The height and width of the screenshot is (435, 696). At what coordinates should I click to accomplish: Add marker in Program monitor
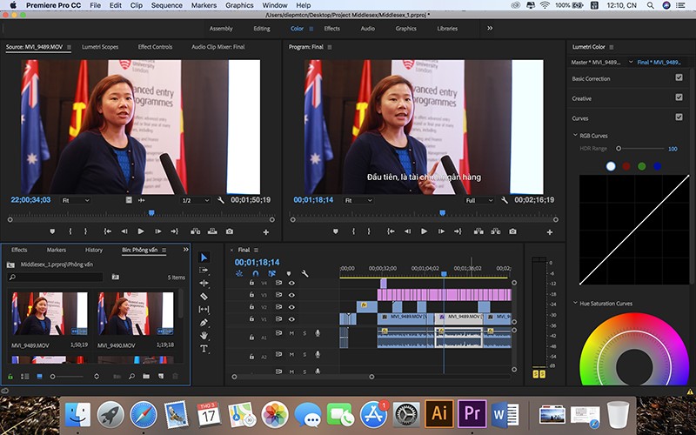336,231
